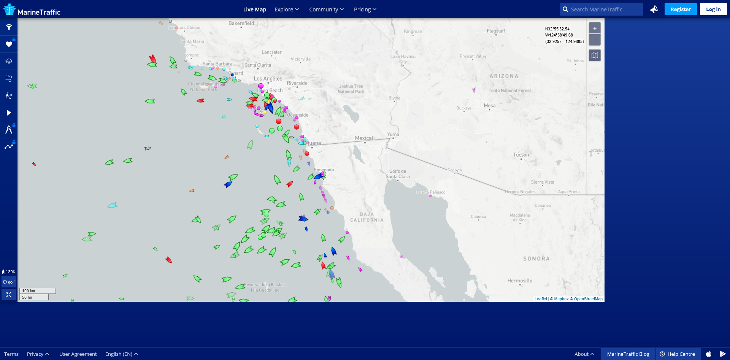This screenshot has height=360, width=730.
Task: Expand the About footer menu
Action: point(584,354)
